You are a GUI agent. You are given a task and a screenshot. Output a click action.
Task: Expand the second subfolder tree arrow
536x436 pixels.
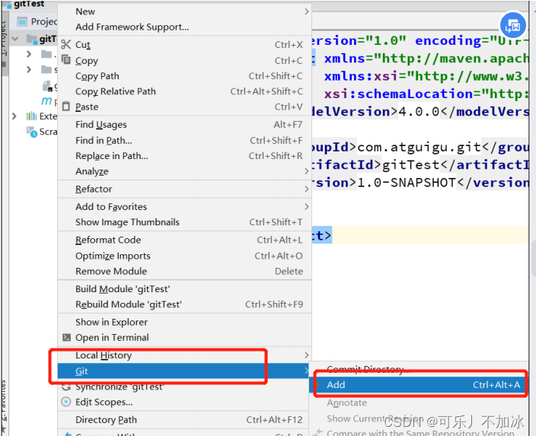point(29,69)
